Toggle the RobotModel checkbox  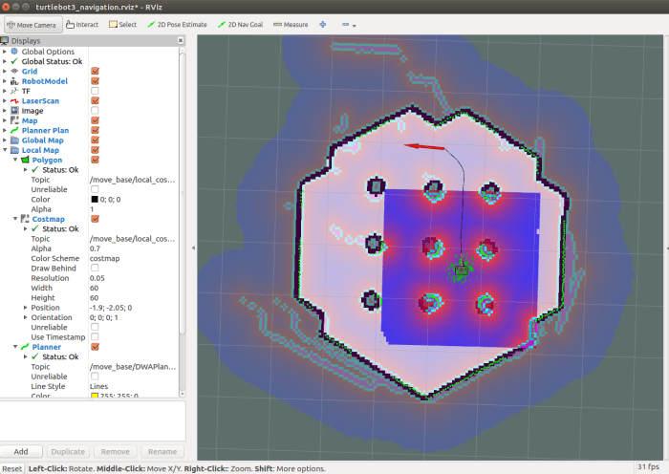[96, 81]
